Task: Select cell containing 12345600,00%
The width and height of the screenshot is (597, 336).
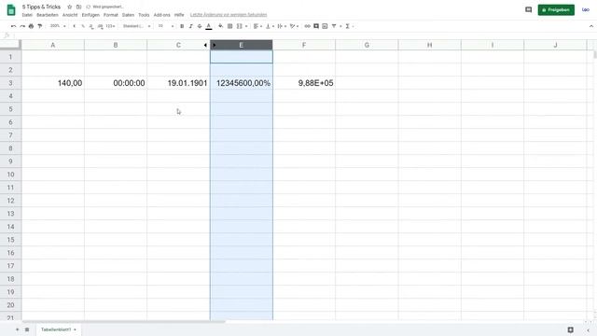Action: click(x=242, y=83)
